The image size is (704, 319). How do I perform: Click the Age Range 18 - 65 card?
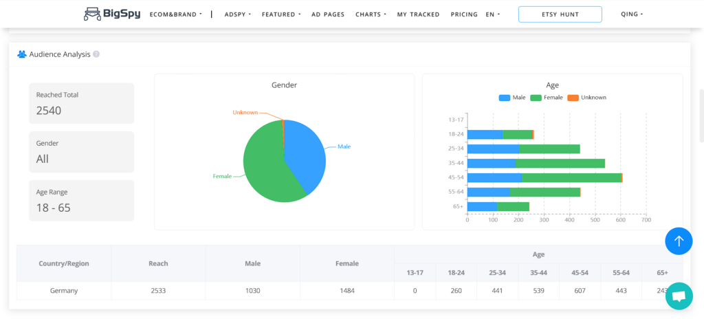click(82, 200)
